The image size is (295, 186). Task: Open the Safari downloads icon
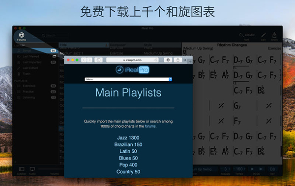(168, 60)
